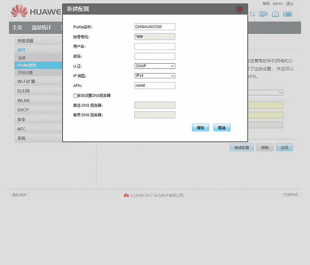This screenshot has height=265, width=310.
Task: Click the 删除 button on background page
Action: tap(265, 148)
